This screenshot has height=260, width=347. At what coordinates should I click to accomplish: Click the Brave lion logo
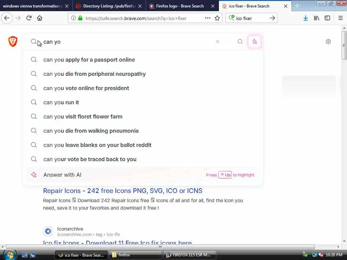click(13, 41)
